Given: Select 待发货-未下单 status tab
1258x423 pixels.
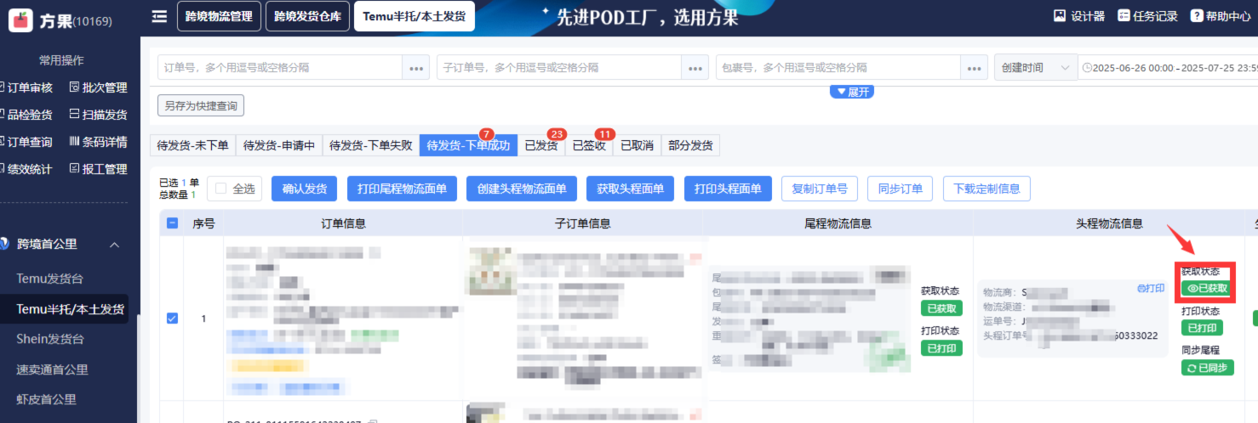Looking at the screenshot, I should click(192, 146).
